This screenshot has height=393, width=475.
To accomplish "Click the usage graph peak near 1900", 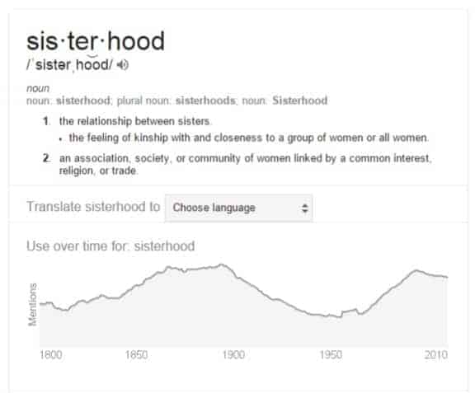I will click(x=222, y=265).
